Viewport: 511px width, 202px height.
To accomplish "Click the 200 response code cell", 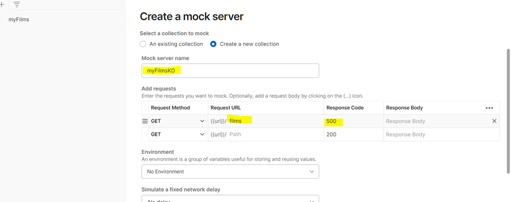I will click(x=353, y=134).
